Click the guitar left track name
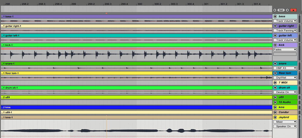This screenshot has width=302, height=138. pos(285,36)
